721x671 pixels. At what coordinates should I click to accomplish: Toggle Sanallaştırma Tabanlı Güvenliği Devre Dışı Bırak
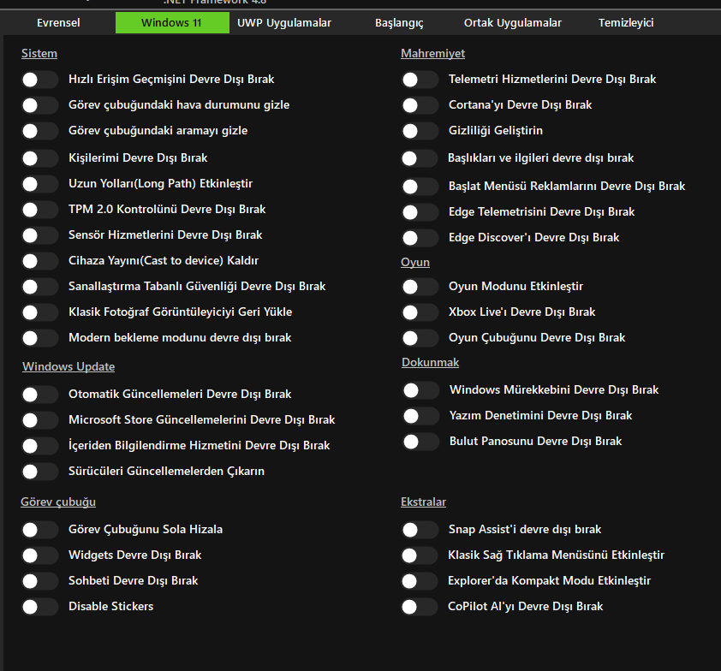coord(39,287)
